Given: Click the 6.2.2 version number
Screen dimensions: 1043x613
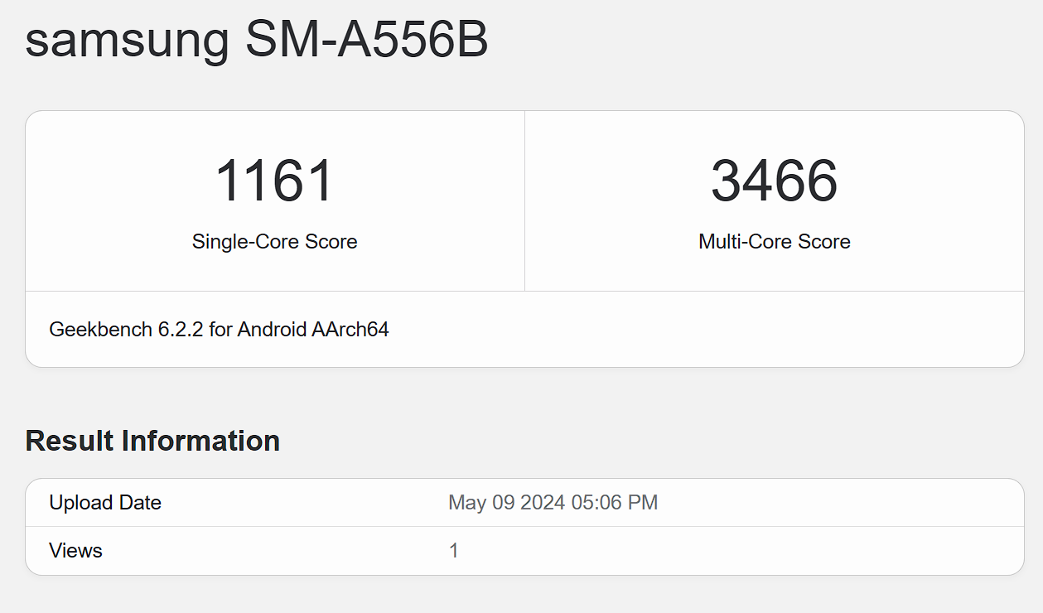Looking at the screenshot, I should (x=181, y=330).
